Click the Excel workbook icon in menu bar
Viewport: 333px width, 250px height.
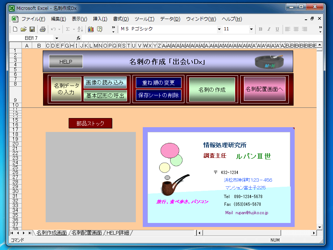click(15, 19)
